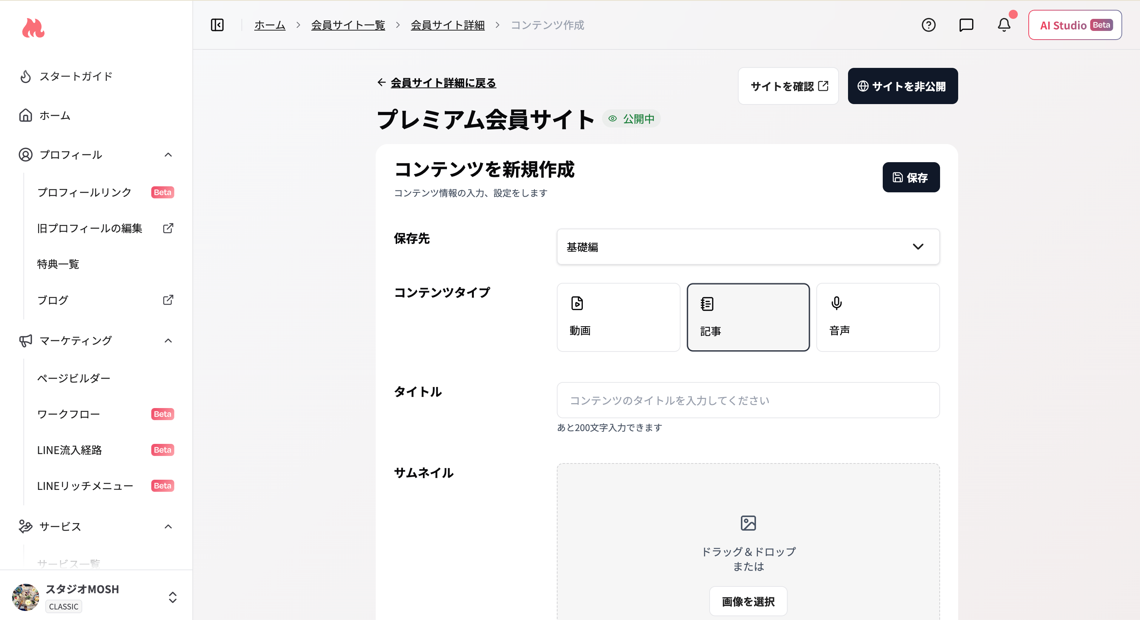Click the back arrow before 会員サイト詳細に戻る
1140x620 pixels.
(381, 82)
